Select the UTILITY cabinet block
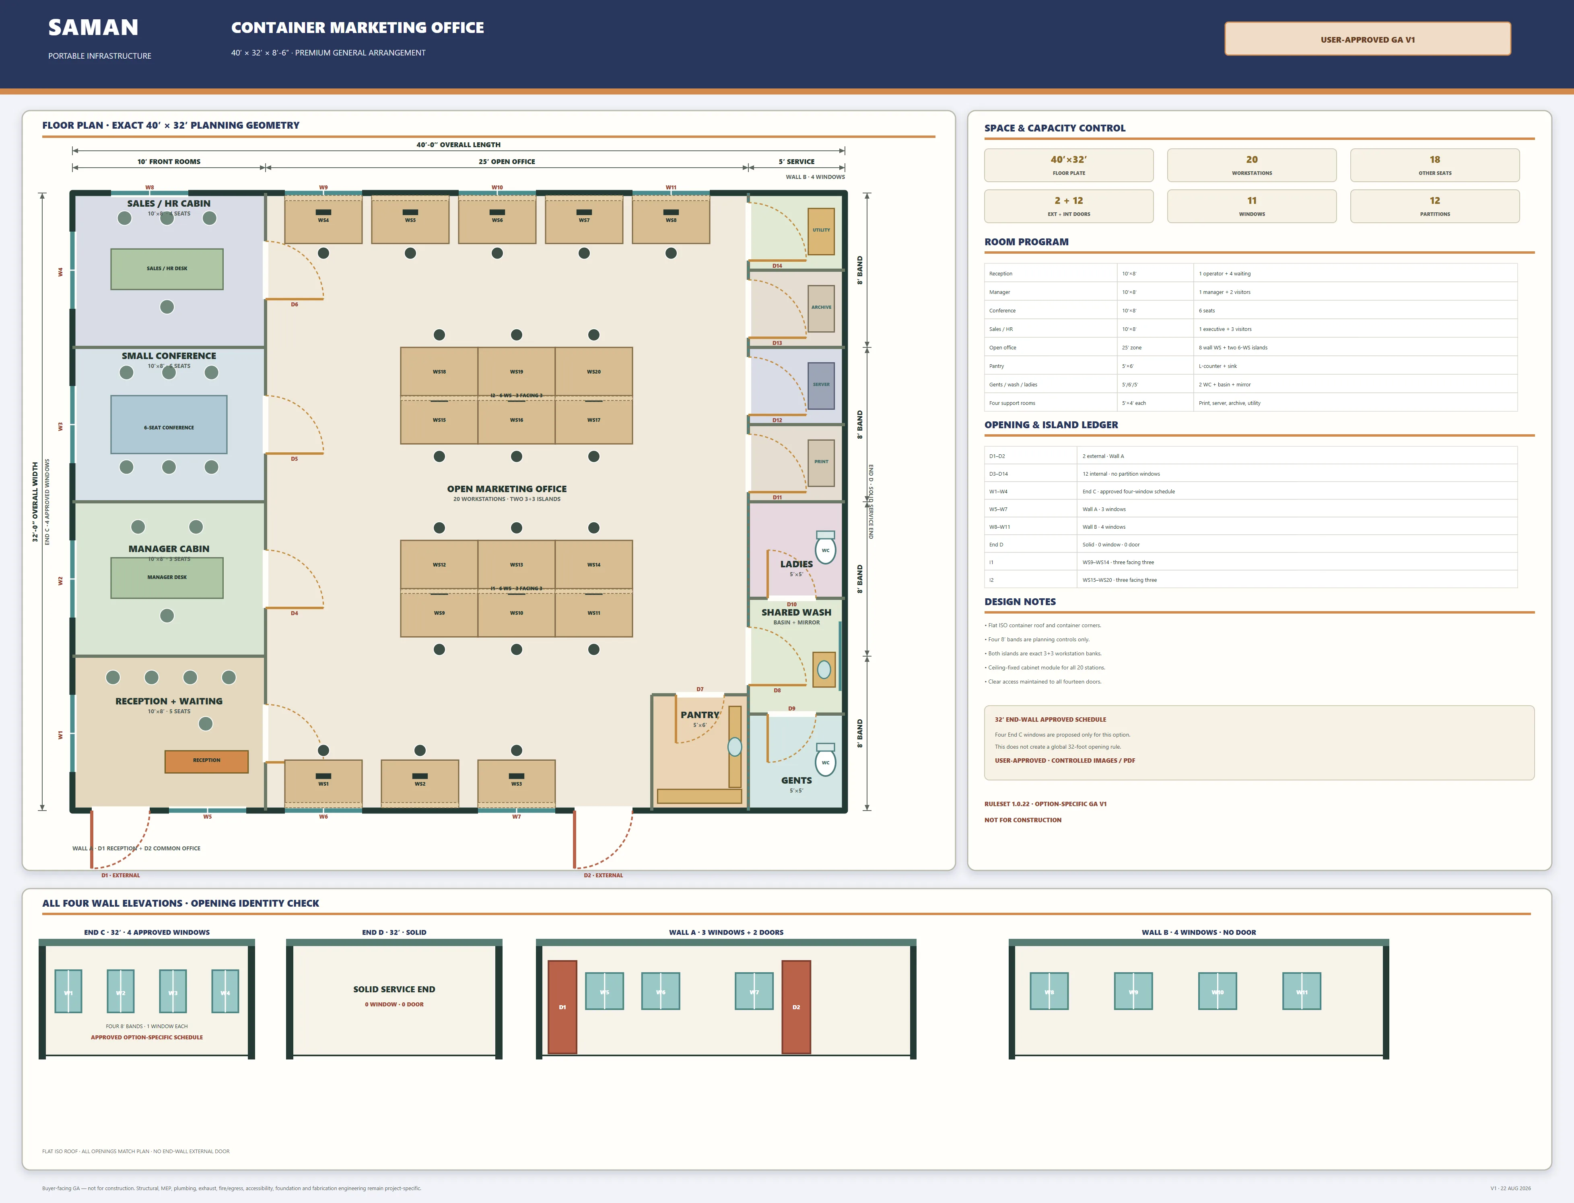1574x1203 pixels. 821,231
